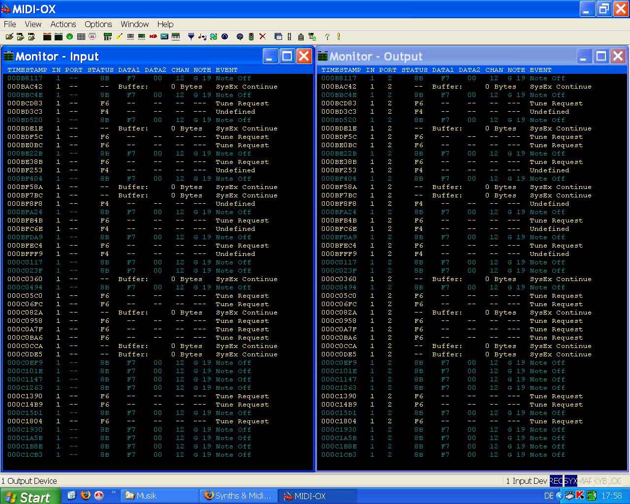Open the View menu
The image size is (630, 504).
[33, 24]
